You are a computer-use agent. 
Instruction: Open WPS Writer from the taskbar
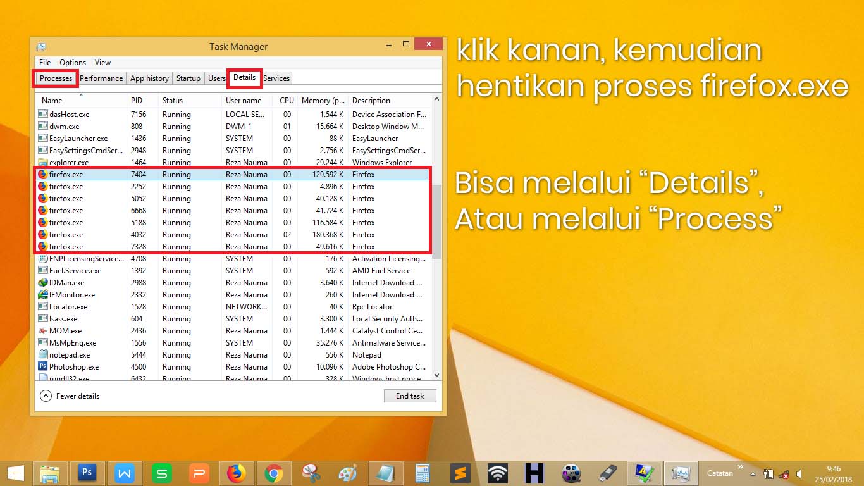coord(125,473)
